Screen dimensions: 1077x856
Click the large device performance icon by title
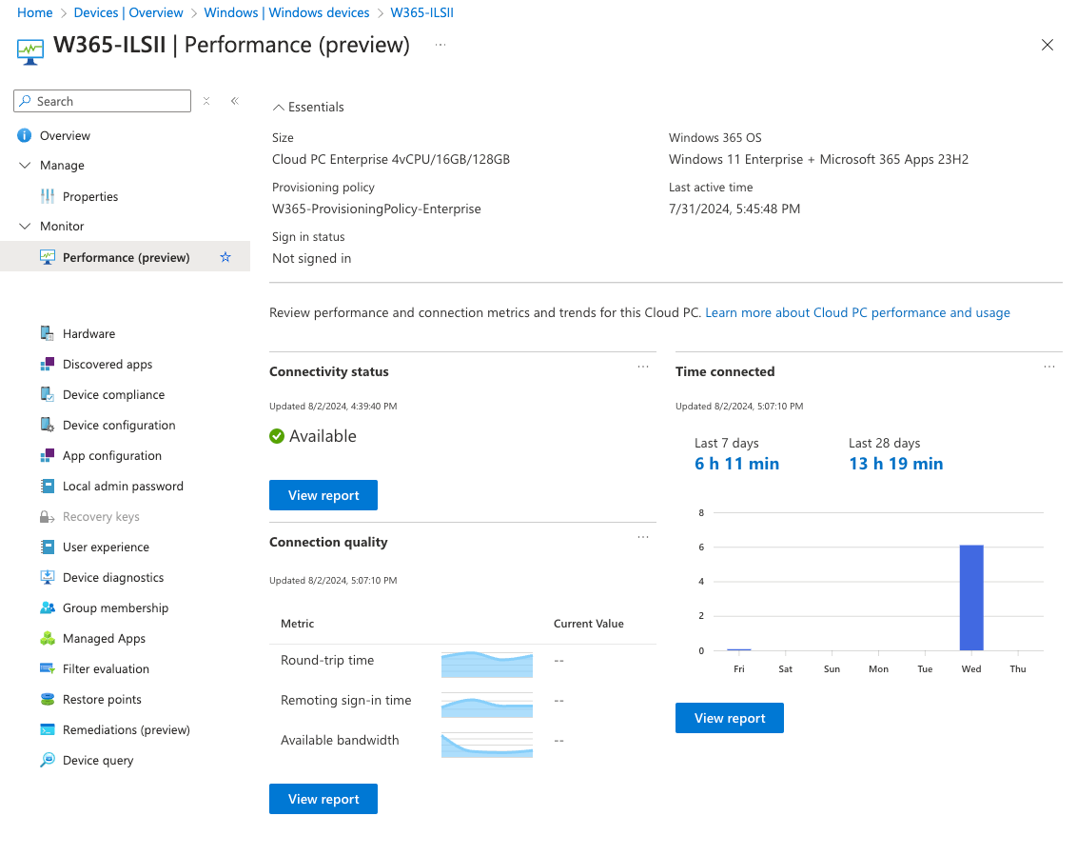coord(30,51)
